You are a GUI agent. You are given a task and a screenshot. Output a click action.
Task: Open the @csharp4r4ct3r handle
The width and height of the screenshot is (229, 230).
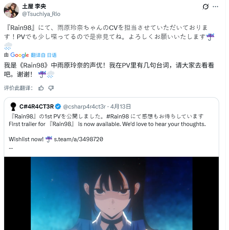[84, 107]
